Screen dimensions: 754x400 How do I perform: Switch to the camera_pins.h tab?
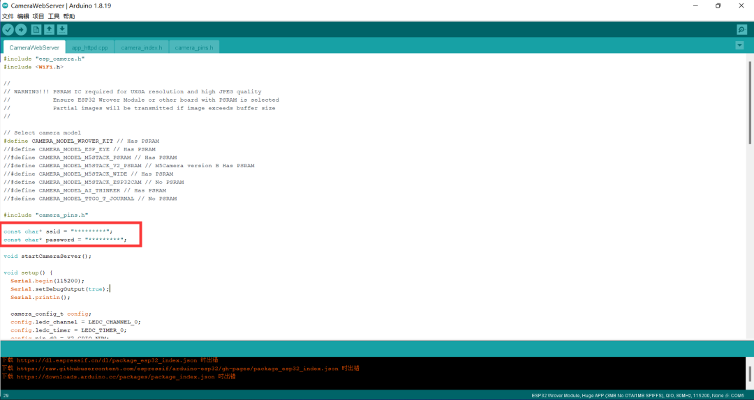click(x=194, y=47)
